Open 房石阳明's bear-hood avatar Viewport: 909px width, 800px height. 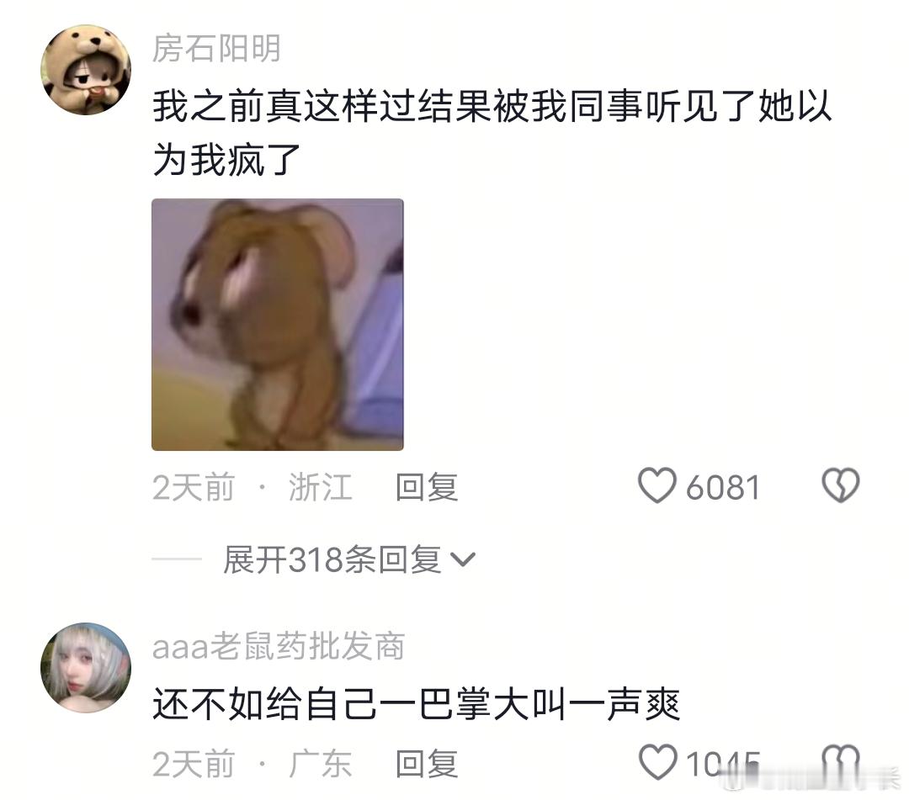(x=86, y=70)
